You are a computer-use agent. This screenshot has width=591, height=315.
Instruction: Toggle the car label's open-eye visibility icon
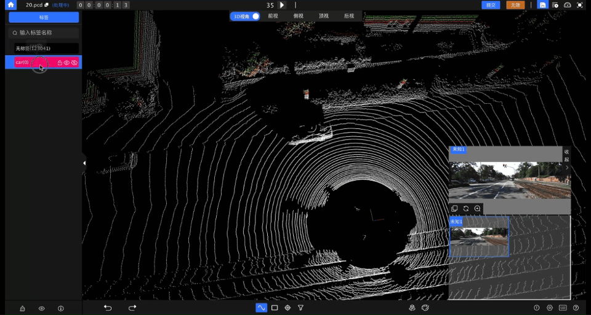pyautogui.click(x=67, y=63)
